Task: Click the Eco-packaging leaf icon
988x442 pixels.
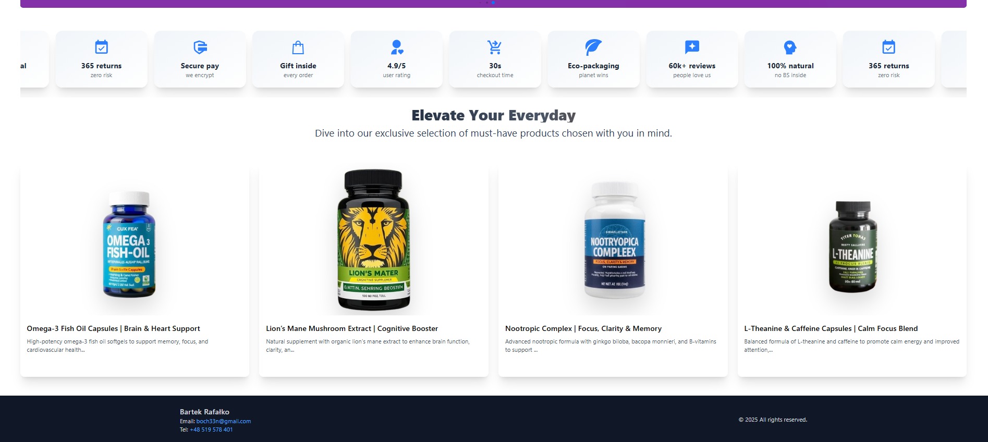Action: pyautogui.click(x=593, y=47)
